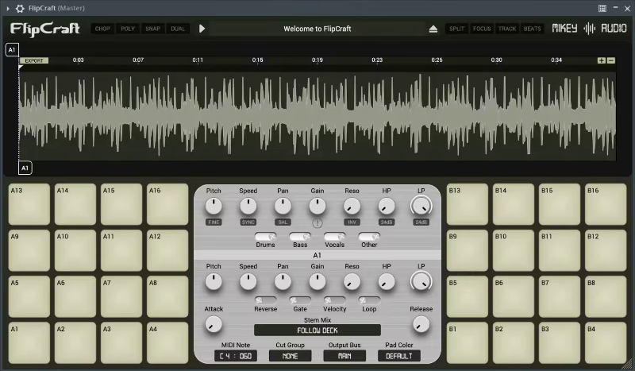Enable the Gate switch

(300, 300)
